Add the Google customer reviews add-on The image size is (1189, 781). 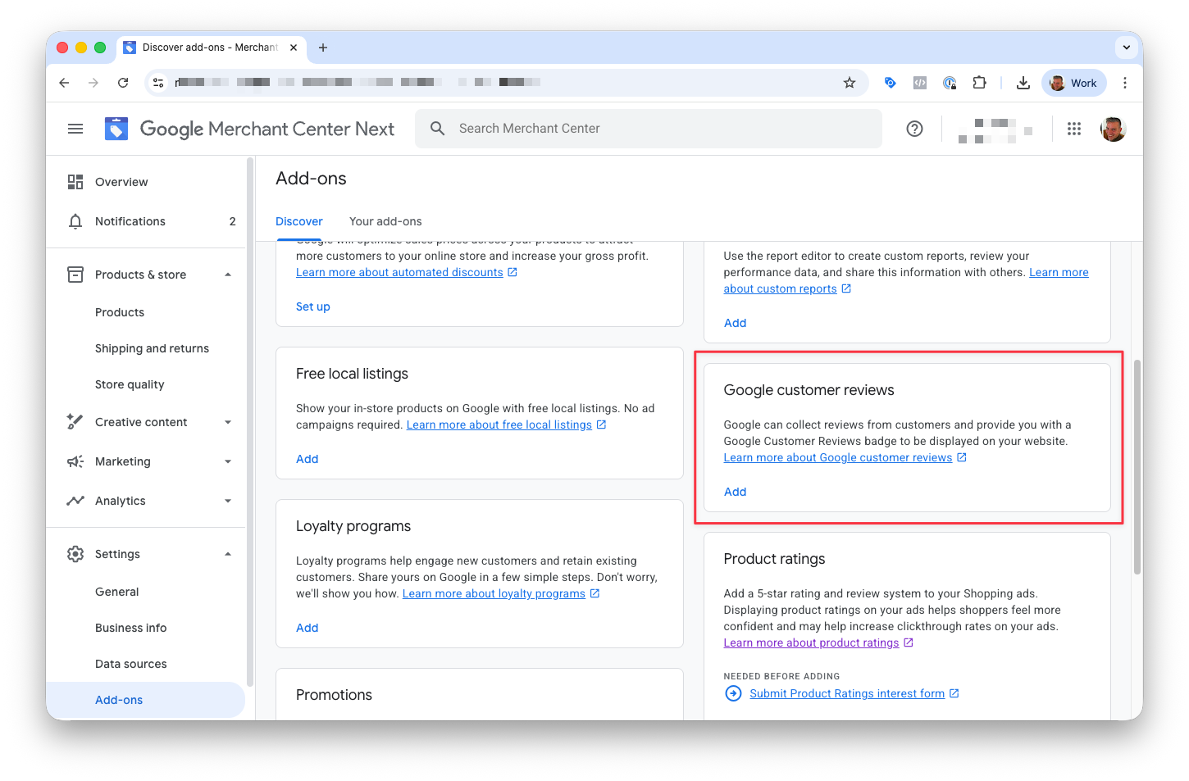pyautogui.click(x=735, y=492)
